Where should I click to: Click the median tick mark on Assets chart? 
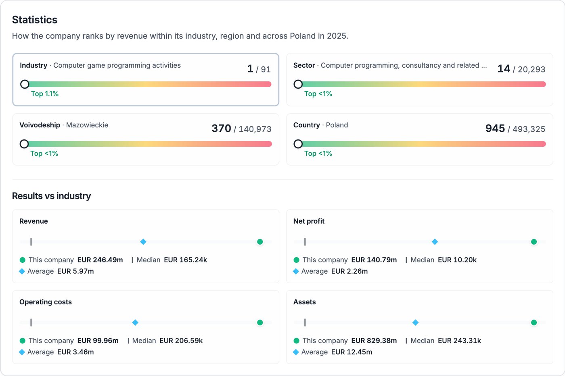pos(305,322)
